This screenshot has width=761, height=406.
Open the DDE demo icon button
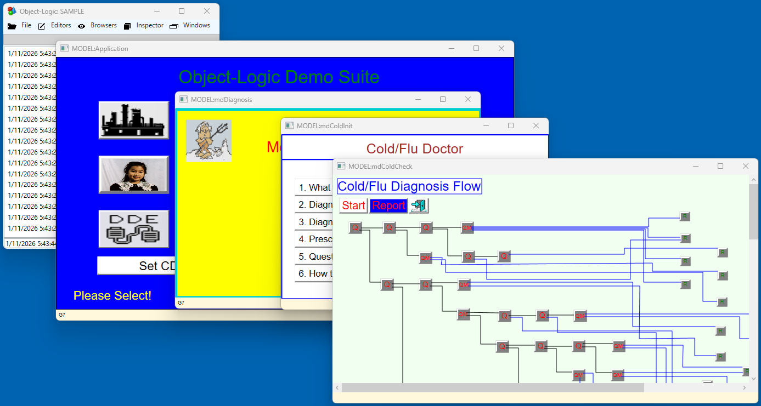(133, 229)
